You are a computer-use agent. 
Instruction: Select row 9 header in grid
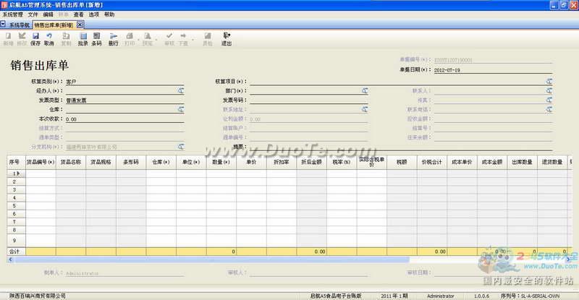pos(16,240)
